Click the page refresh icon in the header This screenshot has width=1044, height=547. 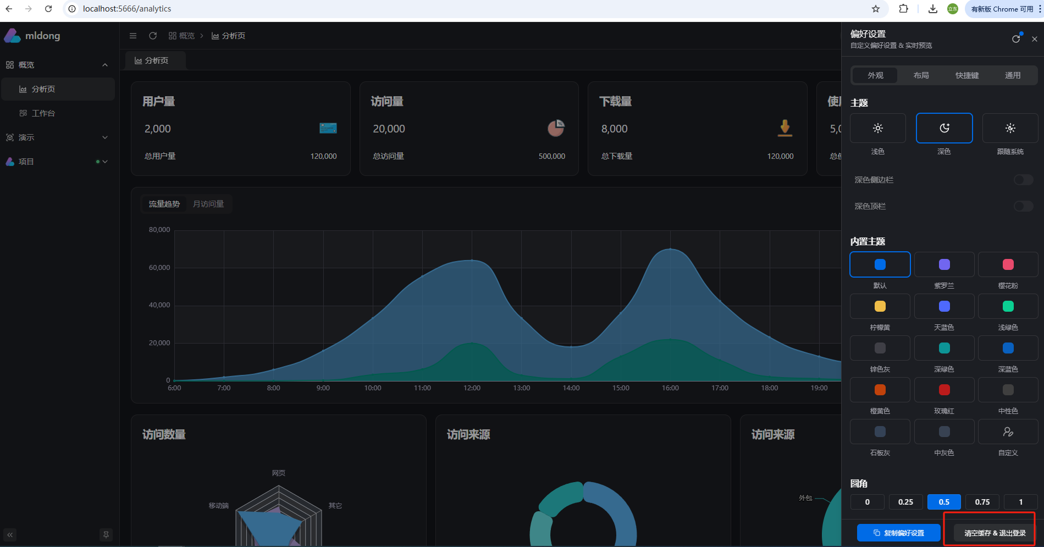pos(153,36)
